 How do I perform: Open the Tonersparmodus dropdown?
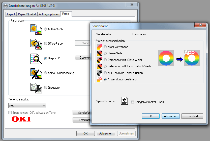coord(27,105)
